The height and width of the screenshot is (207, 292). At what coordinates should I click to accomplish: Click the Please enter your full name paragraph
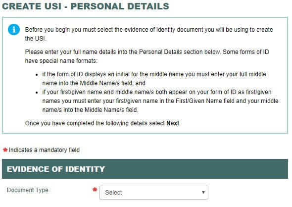point(147,56)
